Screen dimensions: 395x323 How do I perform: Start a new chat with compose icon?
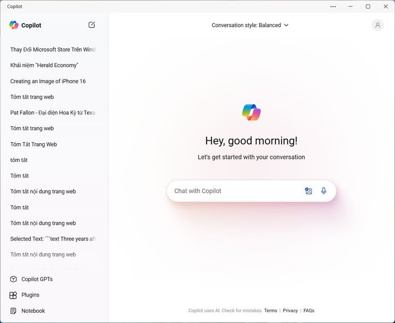[x=91, y=25]
